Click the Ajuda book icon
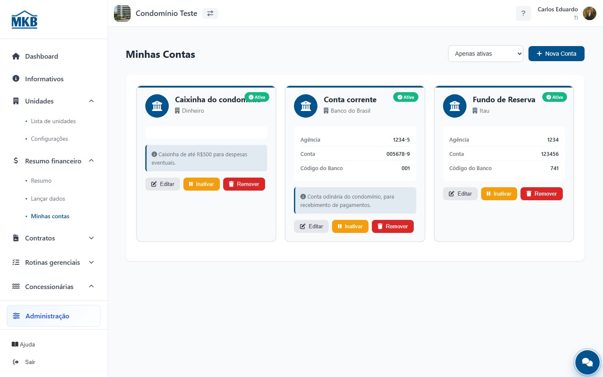This screenshot has height=377, width=603. tap(15, 344)
